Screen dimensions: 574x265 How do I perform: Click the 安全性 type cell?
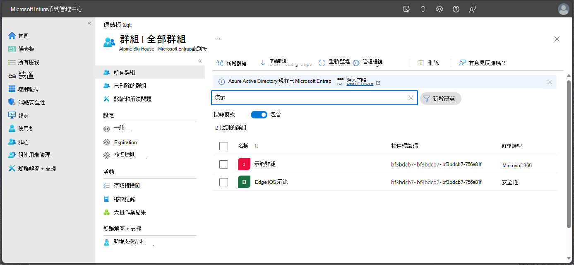pos(510,182)
